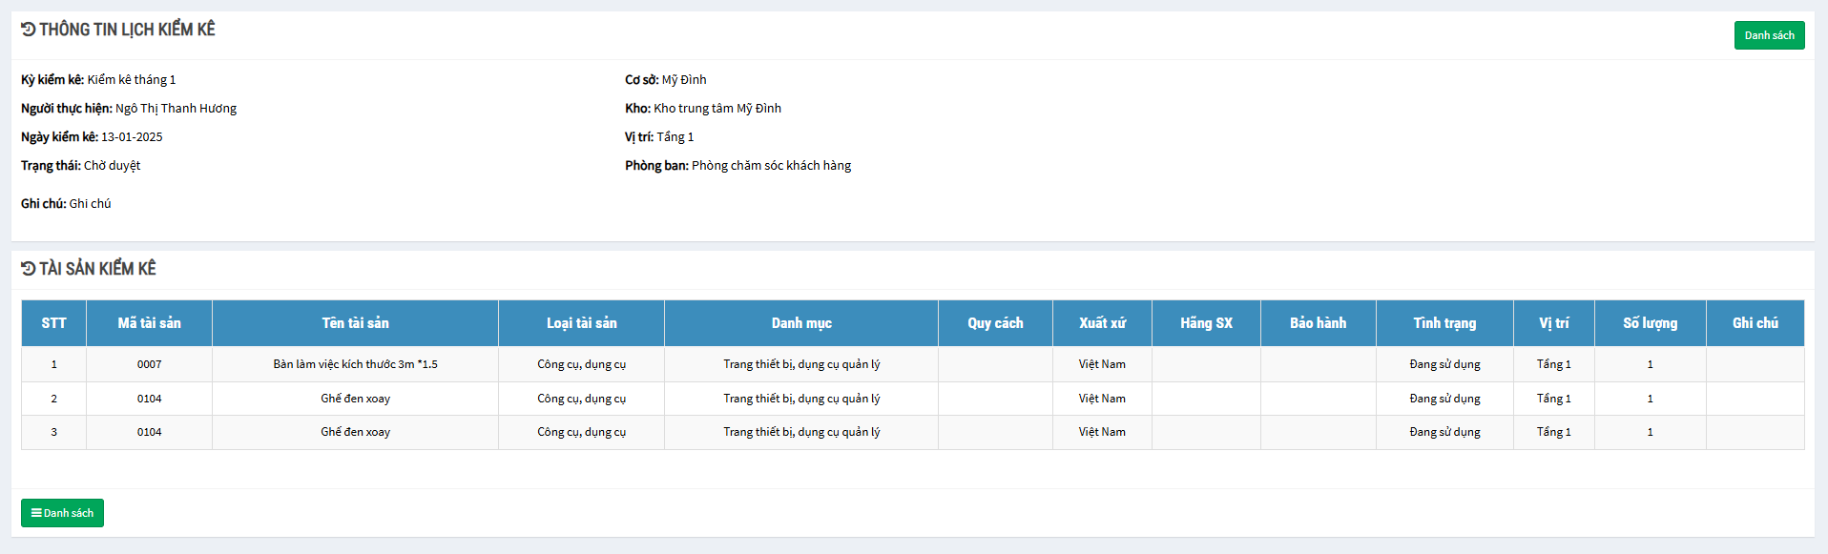Image resolution: width=1828 pixels, height=554 pixels.
Task: Click the Loại tài sản column header
Action: point(581,323)
